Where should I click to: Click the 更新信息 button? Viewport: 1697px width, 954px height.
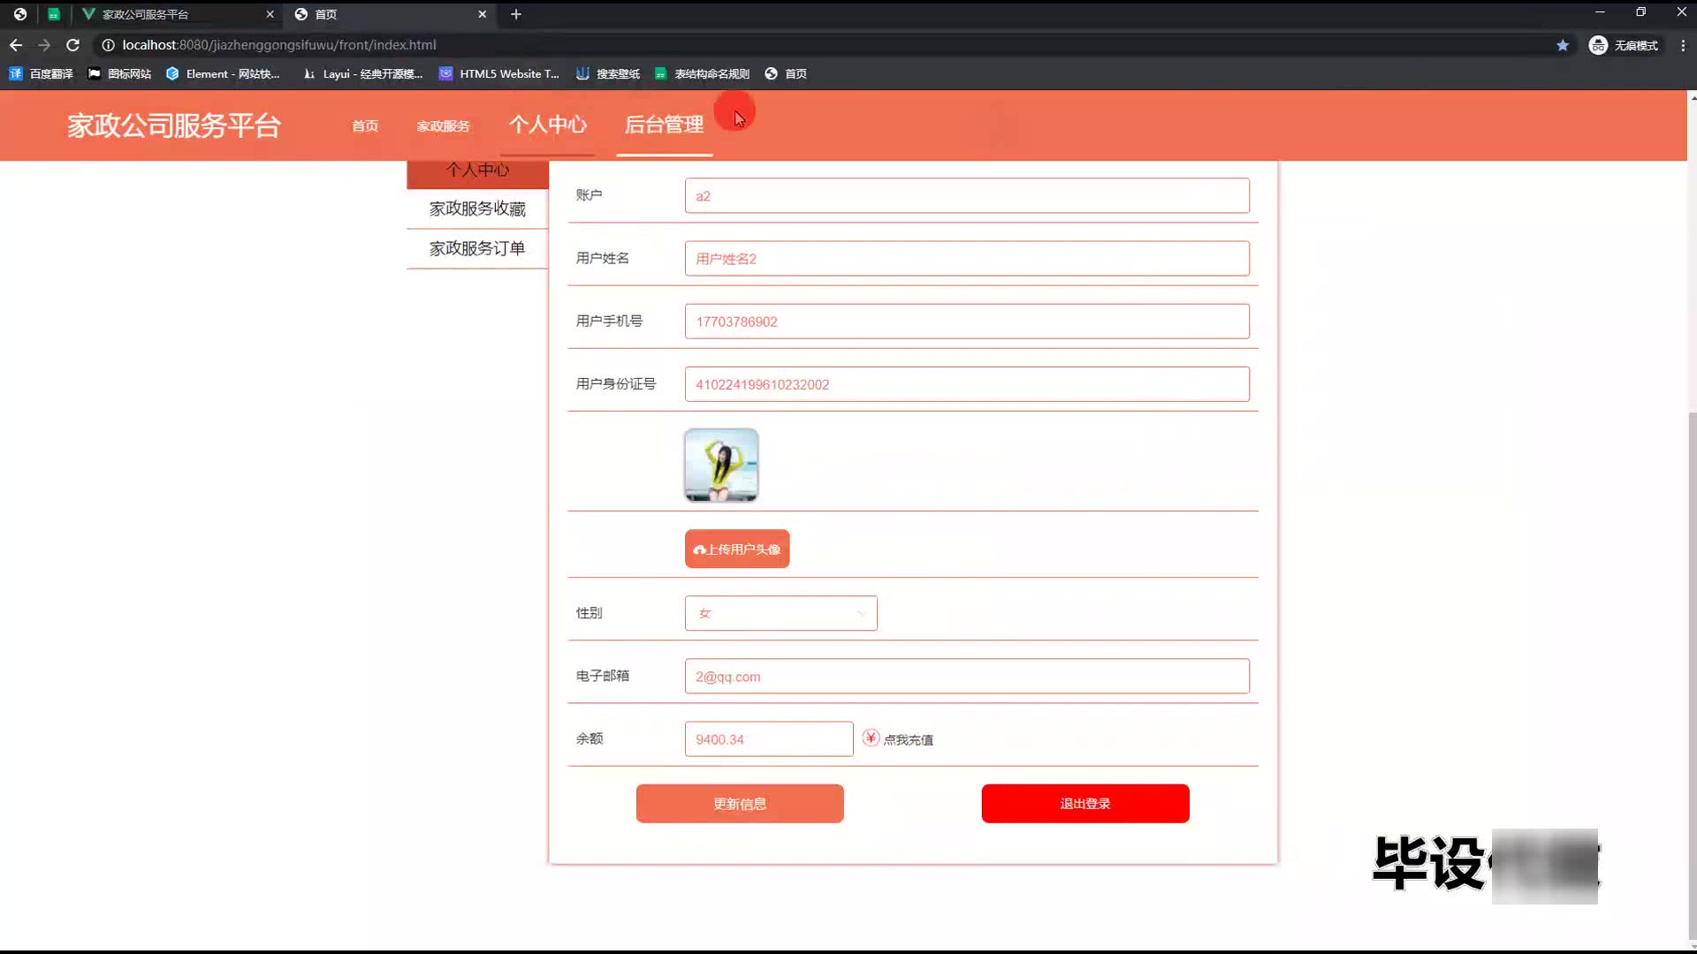[740, 804]
